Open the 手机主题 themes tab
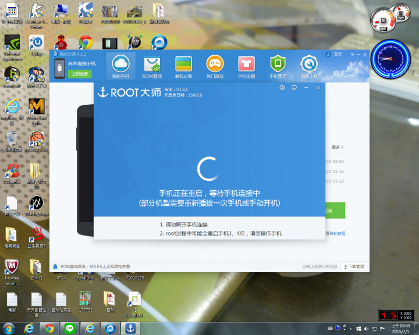 pos(246,66)
